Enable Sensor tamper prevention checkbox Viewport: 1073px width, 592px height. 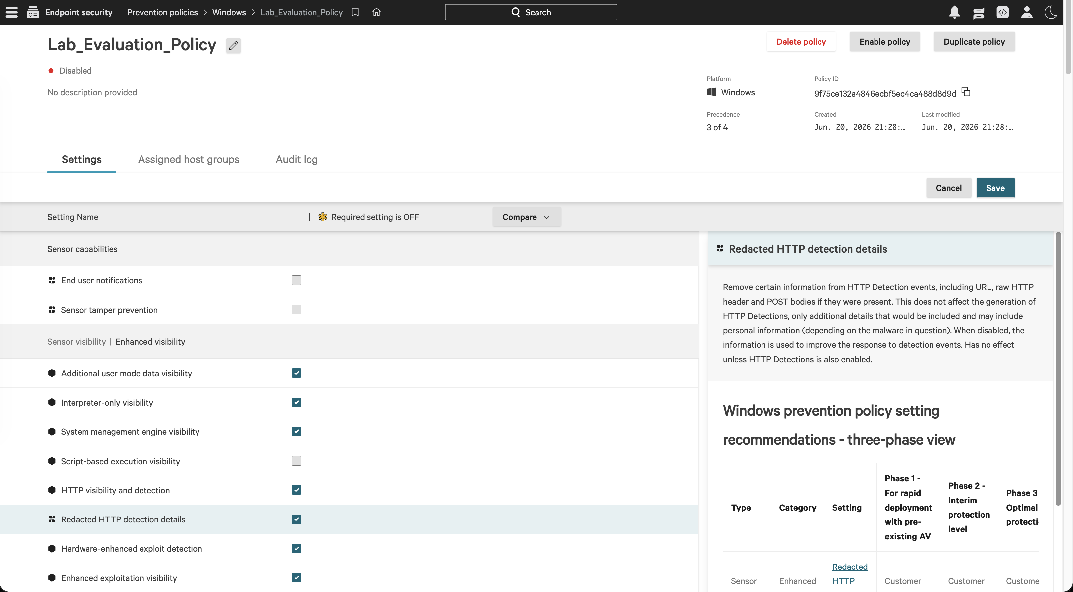(x=296, y=309)
